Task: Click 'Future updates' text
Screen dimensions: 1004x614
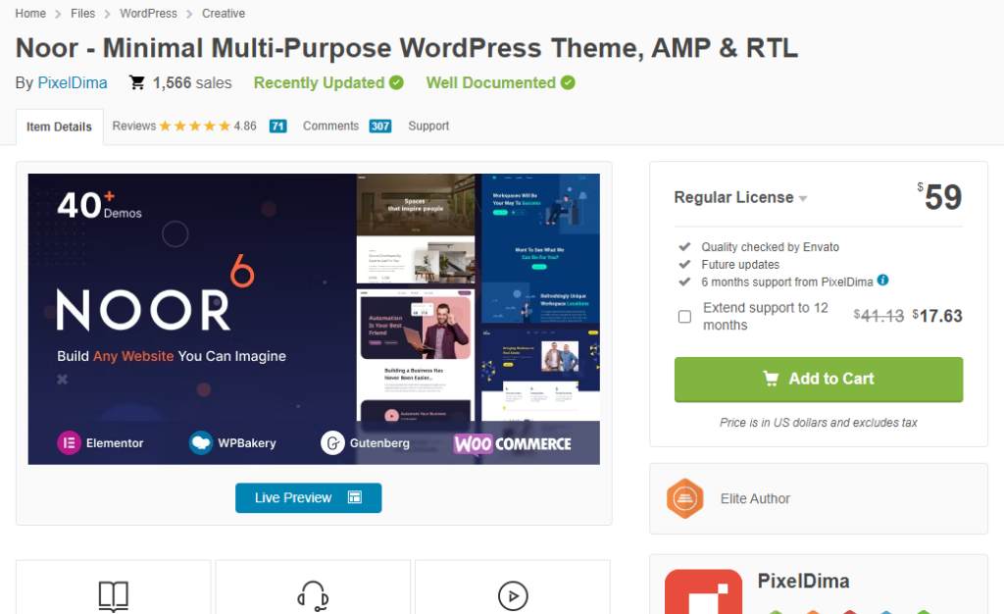Action: click(x=740, y=264)
